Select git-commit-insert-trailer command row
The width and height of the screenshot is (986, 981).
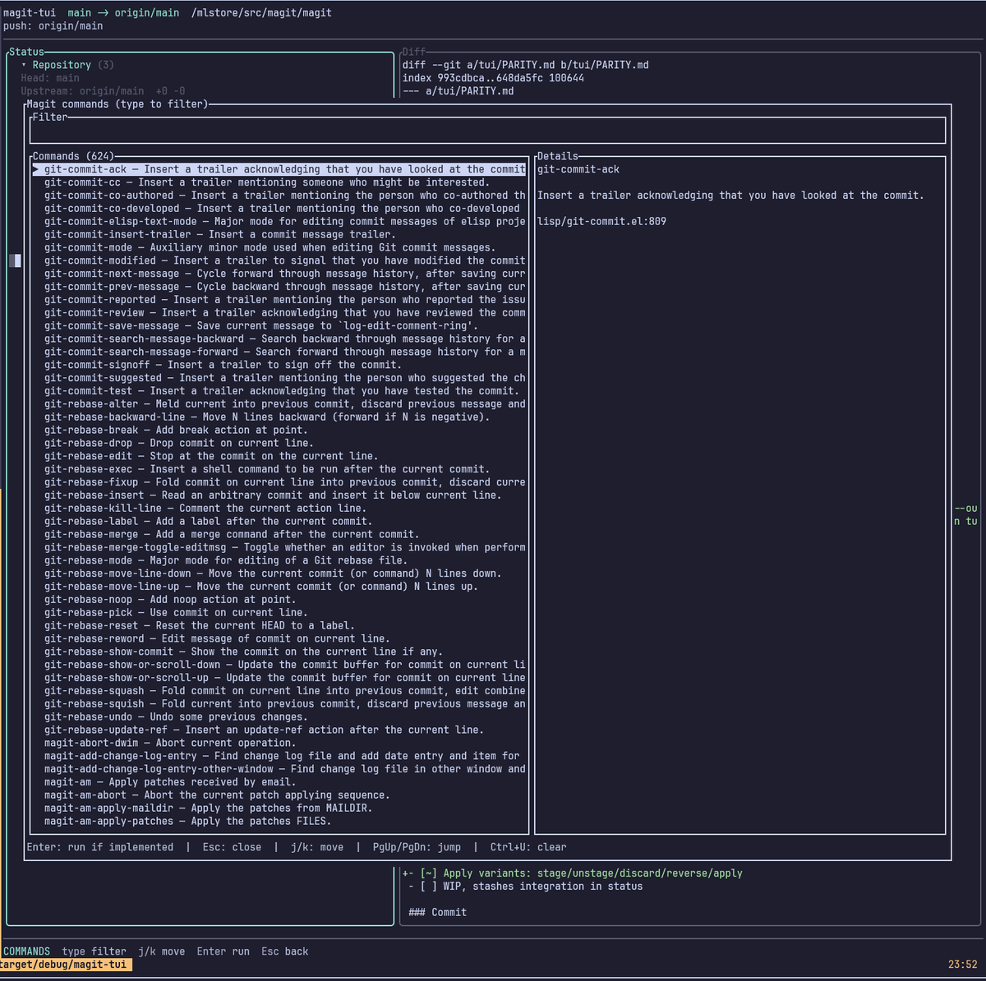[279, 235]
